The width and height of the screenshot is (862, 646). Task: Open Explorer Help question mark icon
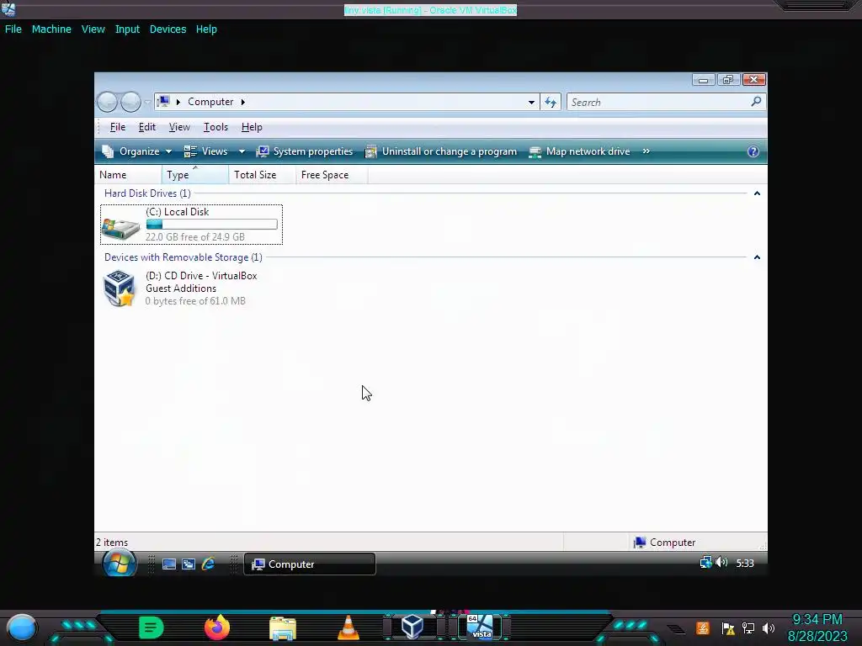pos(753,151)
